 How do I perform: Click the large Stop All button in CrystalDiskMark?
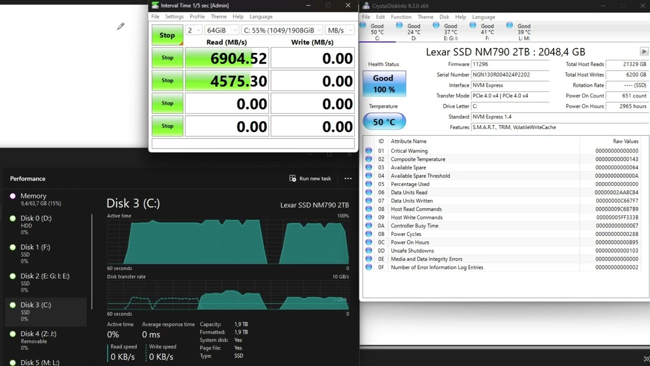[x=167, y=35]
